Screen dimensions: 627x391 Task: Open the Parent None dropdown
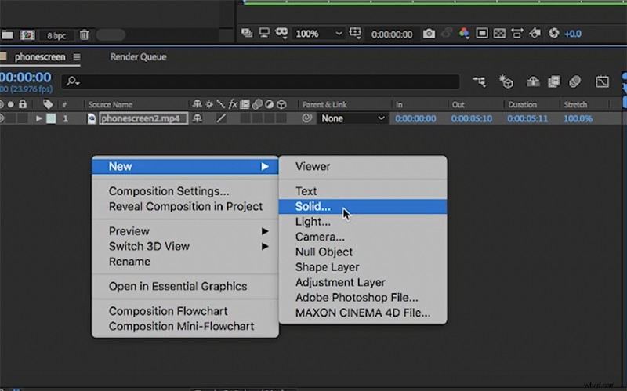point(352,118)
